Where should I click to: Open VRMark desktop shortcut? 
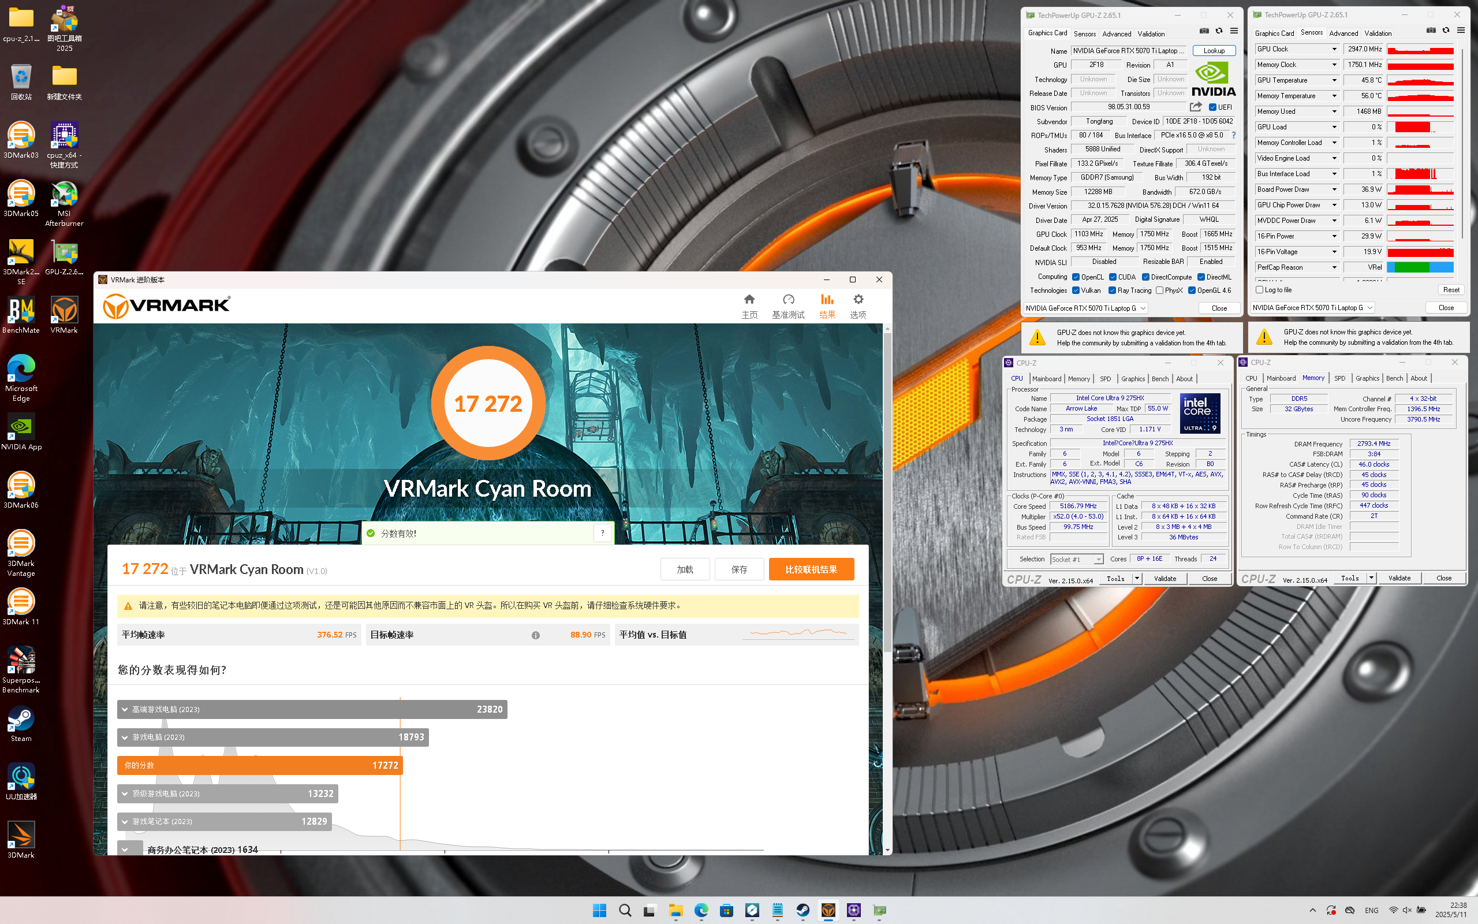point(64,315)
